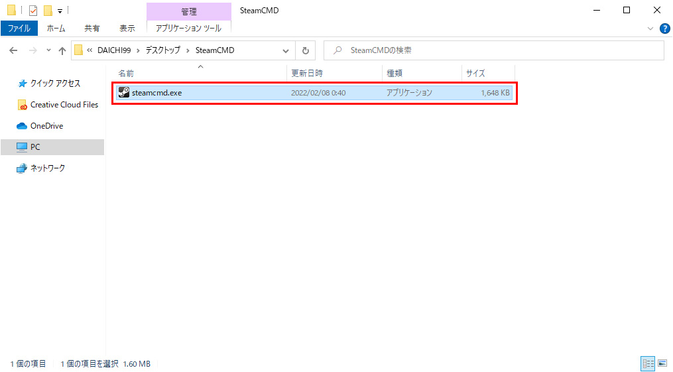Click the search magnifier icon
Image resolution: width=673 pixels, height=372 pixels.
[337, 50]
